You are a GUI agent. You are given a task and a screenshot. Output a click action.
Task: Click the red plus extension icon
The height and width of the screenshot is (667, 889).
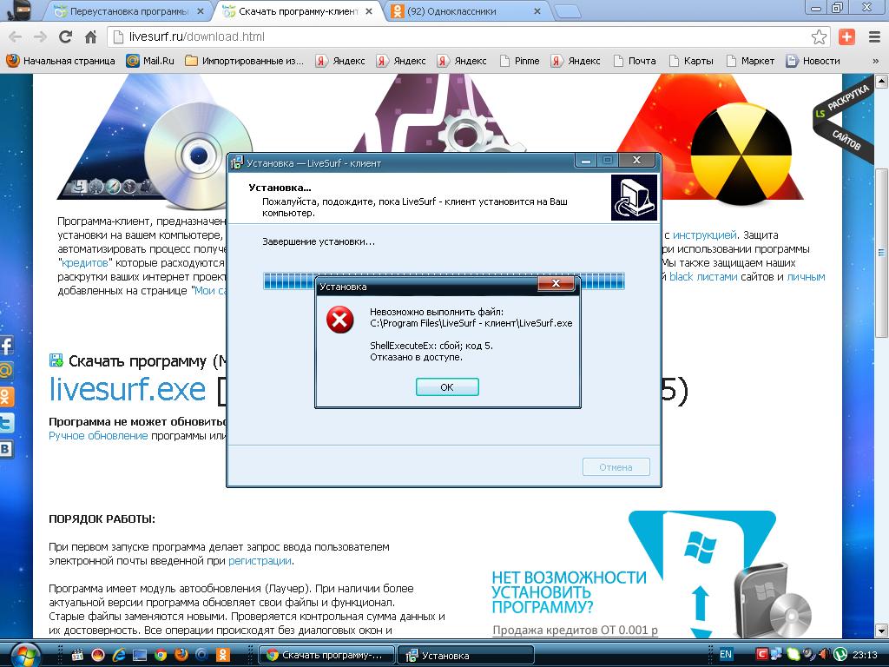coord(846,36)
